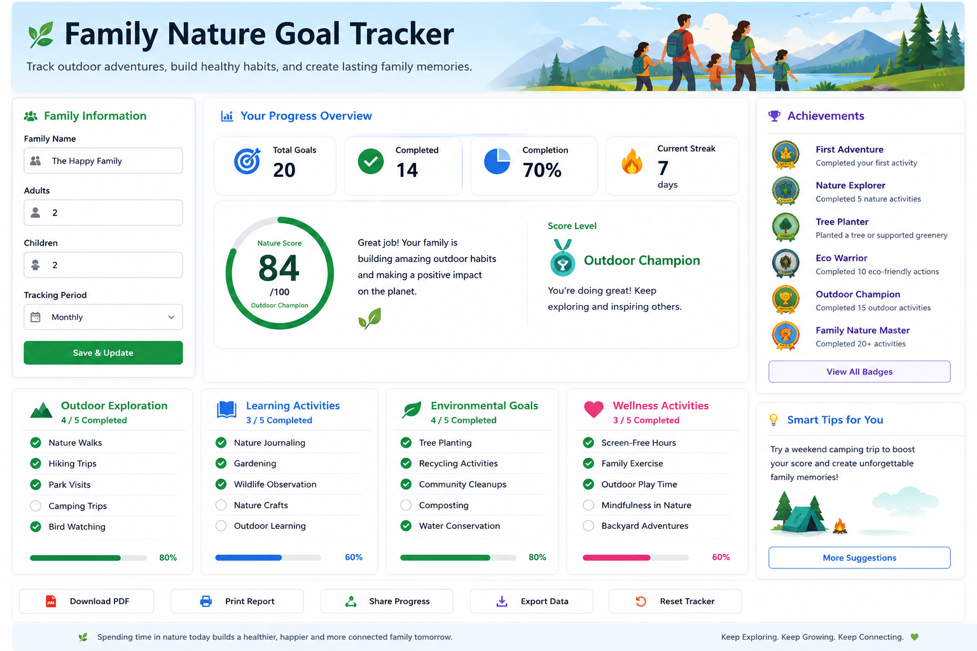Click the Outdoor Exploration mountain icon

[x=41, y=410]
